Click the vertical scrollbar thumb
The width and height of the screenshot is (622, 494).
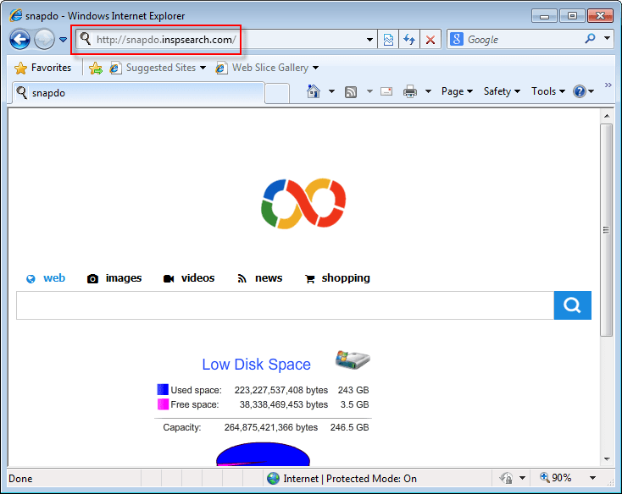click(x=606, y=230)
